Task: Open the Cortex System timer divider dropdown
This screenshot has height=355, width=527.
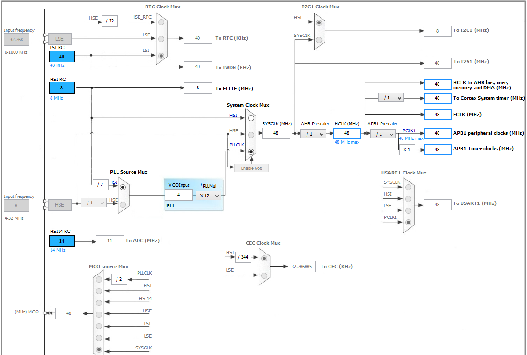Action: click(x=390, y=98)
